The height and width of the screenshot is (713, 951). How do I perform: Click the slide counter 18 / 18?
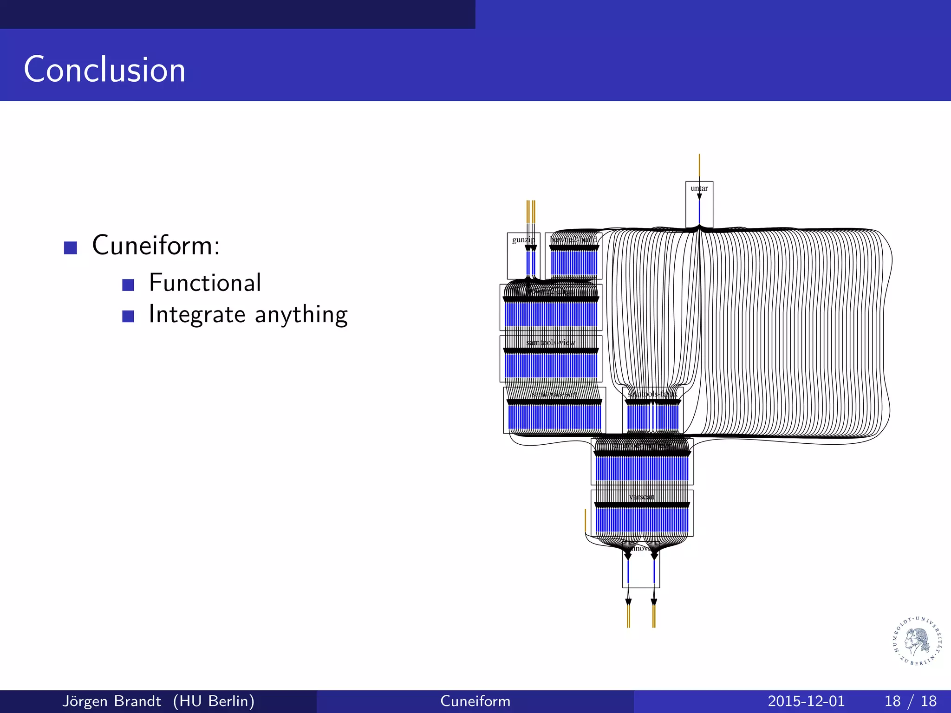910,701
